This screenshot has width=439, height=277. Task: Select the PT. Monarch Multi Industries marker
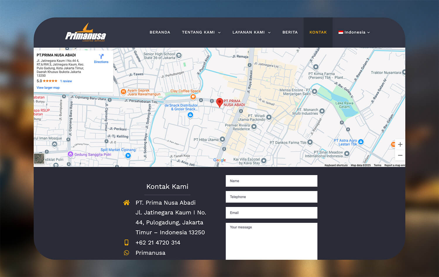(322, 111)
